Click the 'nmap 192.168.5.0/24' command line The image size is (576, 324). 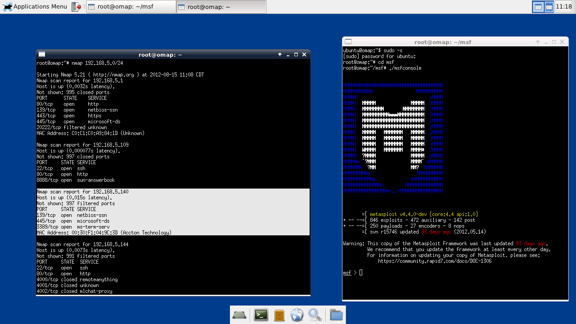click(79, 63)
